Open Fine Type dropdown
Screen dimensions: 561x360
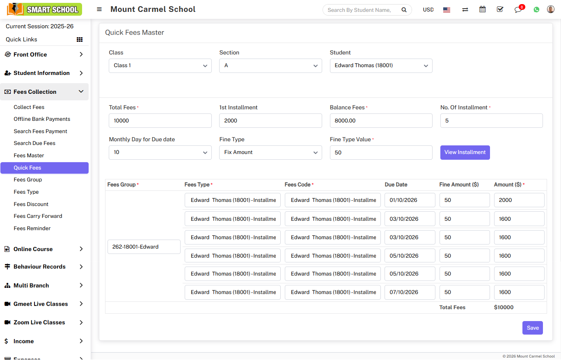[x=270, y=152]
